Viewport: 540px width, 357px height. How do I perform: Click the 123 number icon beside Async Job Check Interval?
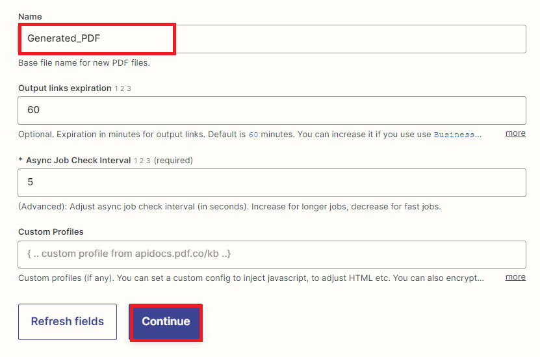point(142,160)
